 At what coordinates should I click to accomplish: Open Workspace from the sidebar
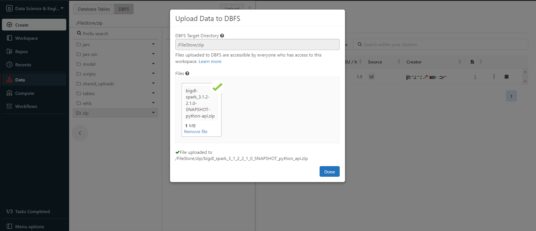pos(26,38)
